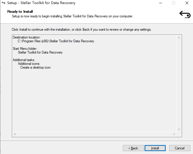Click the vertical scrollbar track
This screenshot has width=193, height=154.
coord(179,83)
